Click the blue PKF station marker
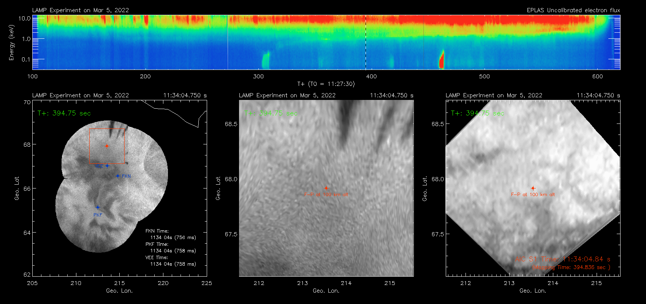The image size is (646, 304). click(98, 207)
